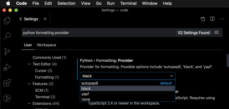Collapse the Text Editor tree section
229x109 pixels.
[x=29, y=64]
